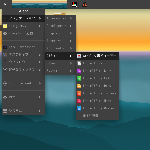Click the ウィンドウ label text
The height and width of the screenshot is (150, 150).
click(17, 62)
